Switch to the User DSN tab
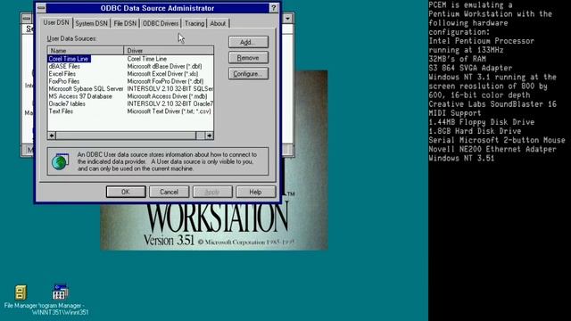Viewport: 571px width, 321px height. [x=56, y=22]
